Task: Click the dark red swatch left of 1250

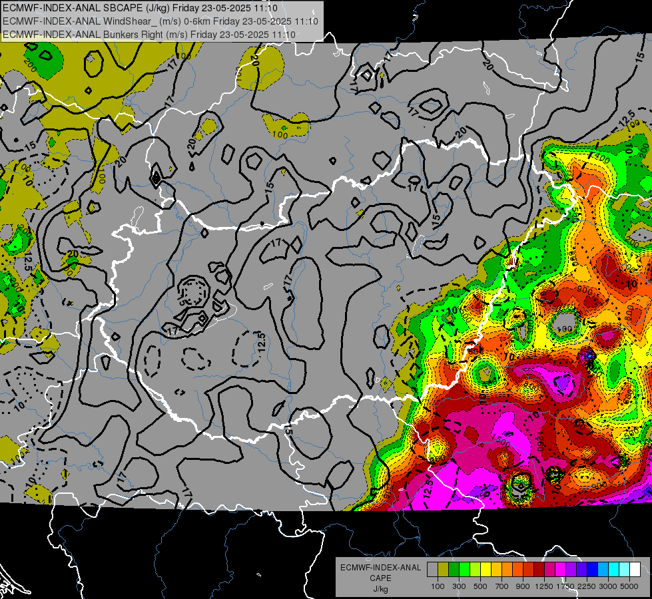Action: 539,570
